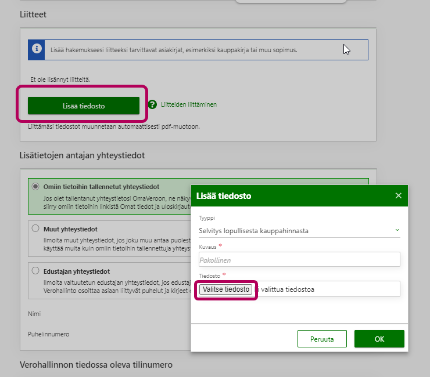Open the Liitteiden liittäminen help link
Viewport: 430px width, 377px height.
[x=188, y=104]
